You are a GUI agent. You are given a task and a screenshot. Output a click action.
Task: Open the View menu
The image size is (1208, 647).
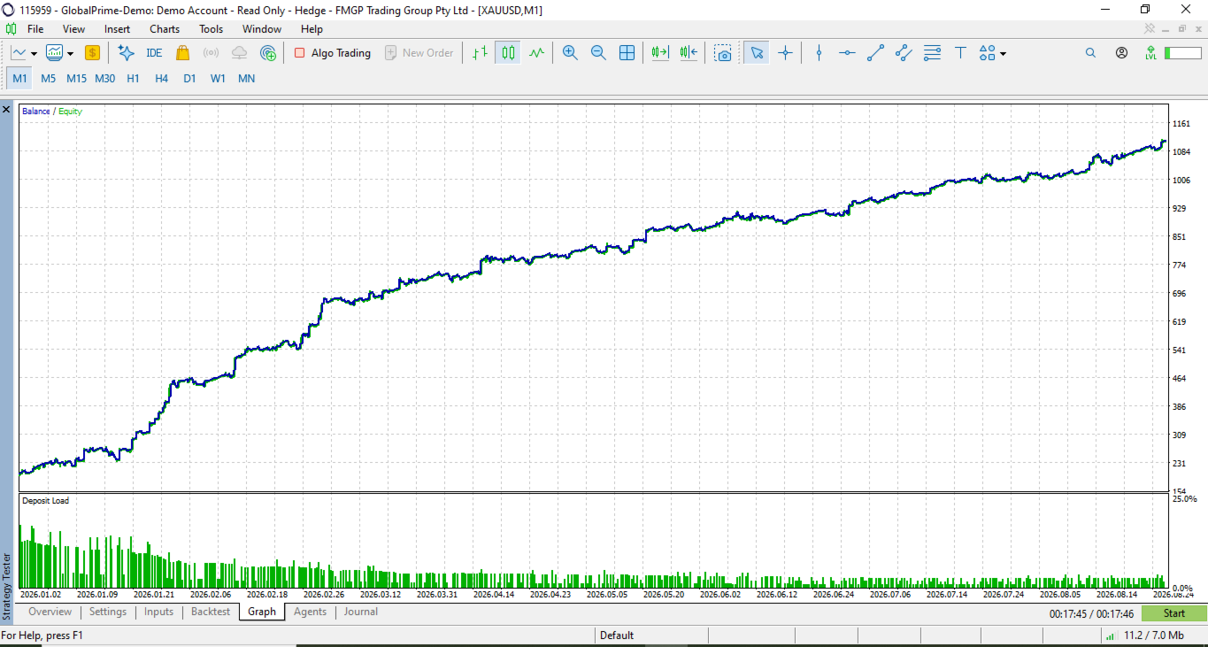tap(73, 29)
